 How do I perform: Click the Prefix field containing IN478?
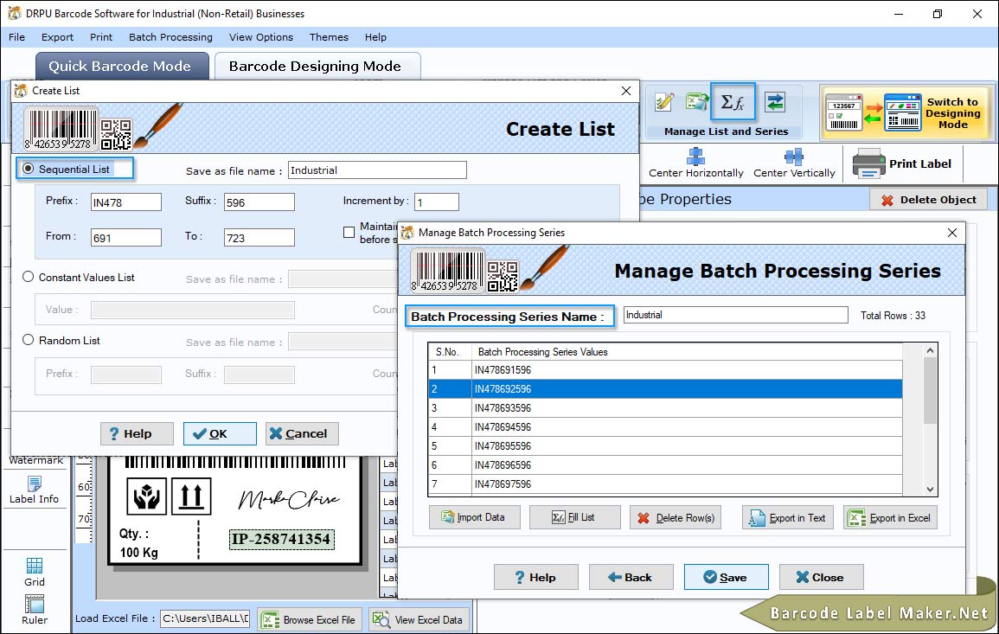click(126, 202)
